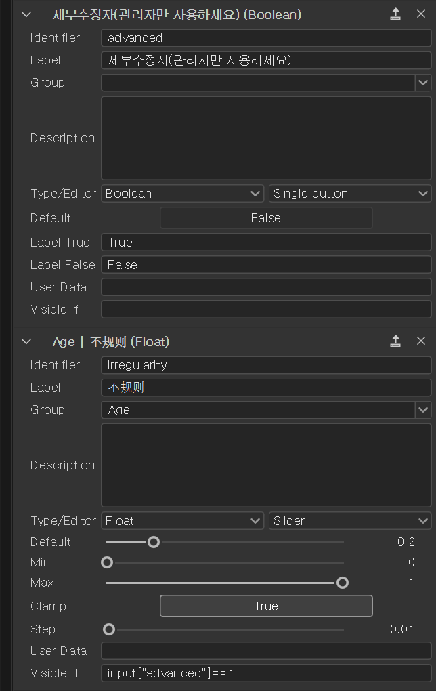Open the Boolean type dropdown

182,194
